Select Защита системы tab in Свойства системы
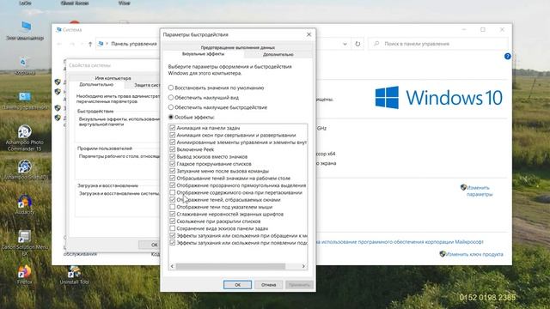 click(x=147, y=85)
